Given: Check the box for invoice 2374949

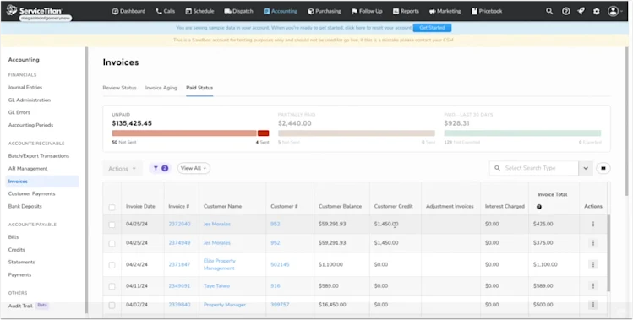Looking at the screenshot, I should point(112,244).
